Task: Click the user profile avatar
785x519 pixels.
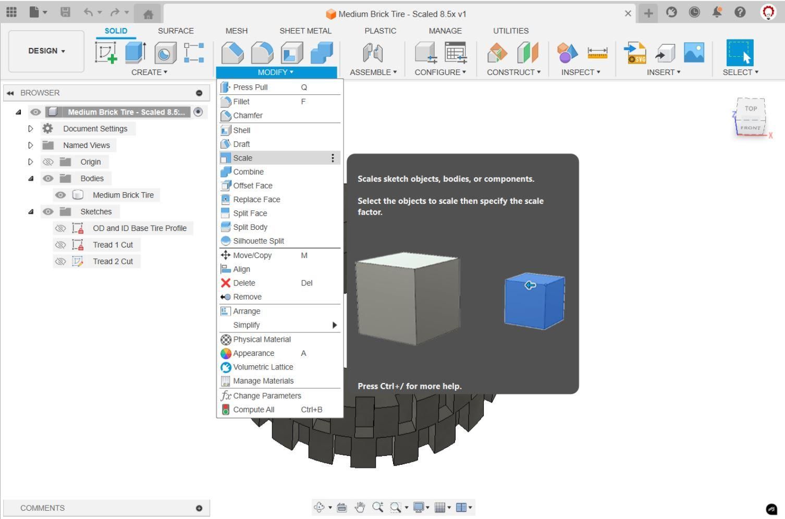Action: (768, 12)
